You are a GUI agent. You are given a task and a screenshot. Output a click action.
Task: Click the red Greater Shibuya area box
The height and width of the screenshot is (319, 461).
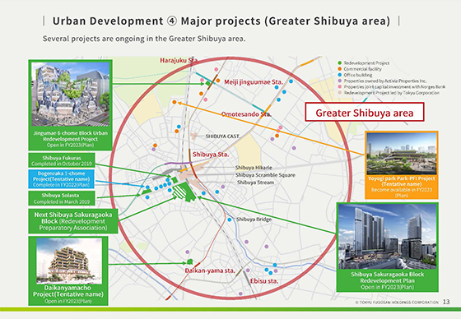[x=365, y=112]
